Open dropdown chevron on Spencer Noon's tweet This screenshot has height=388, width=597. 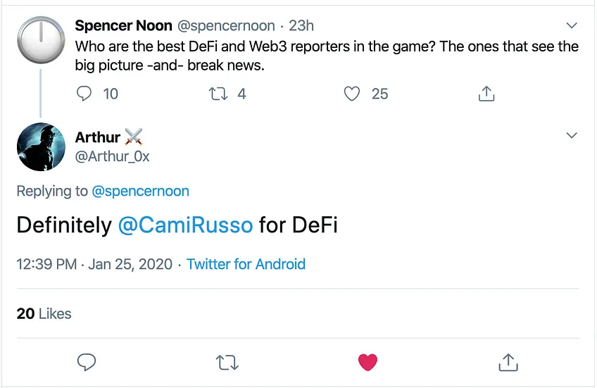[572, 25]
